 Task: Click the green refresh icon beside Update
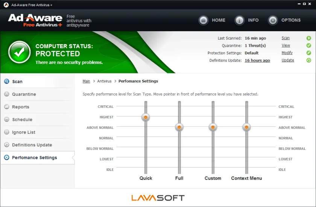[x=308, y=60]
